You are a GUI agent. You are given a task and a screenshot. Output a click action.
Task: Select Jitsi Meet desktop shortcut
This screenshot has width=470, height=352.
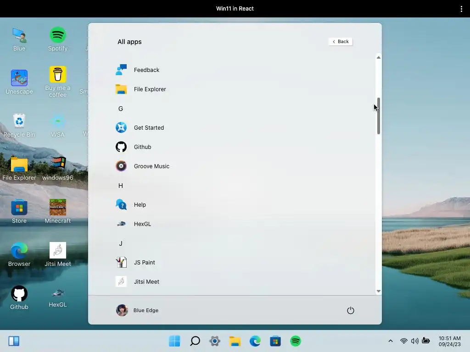point(58,255)
